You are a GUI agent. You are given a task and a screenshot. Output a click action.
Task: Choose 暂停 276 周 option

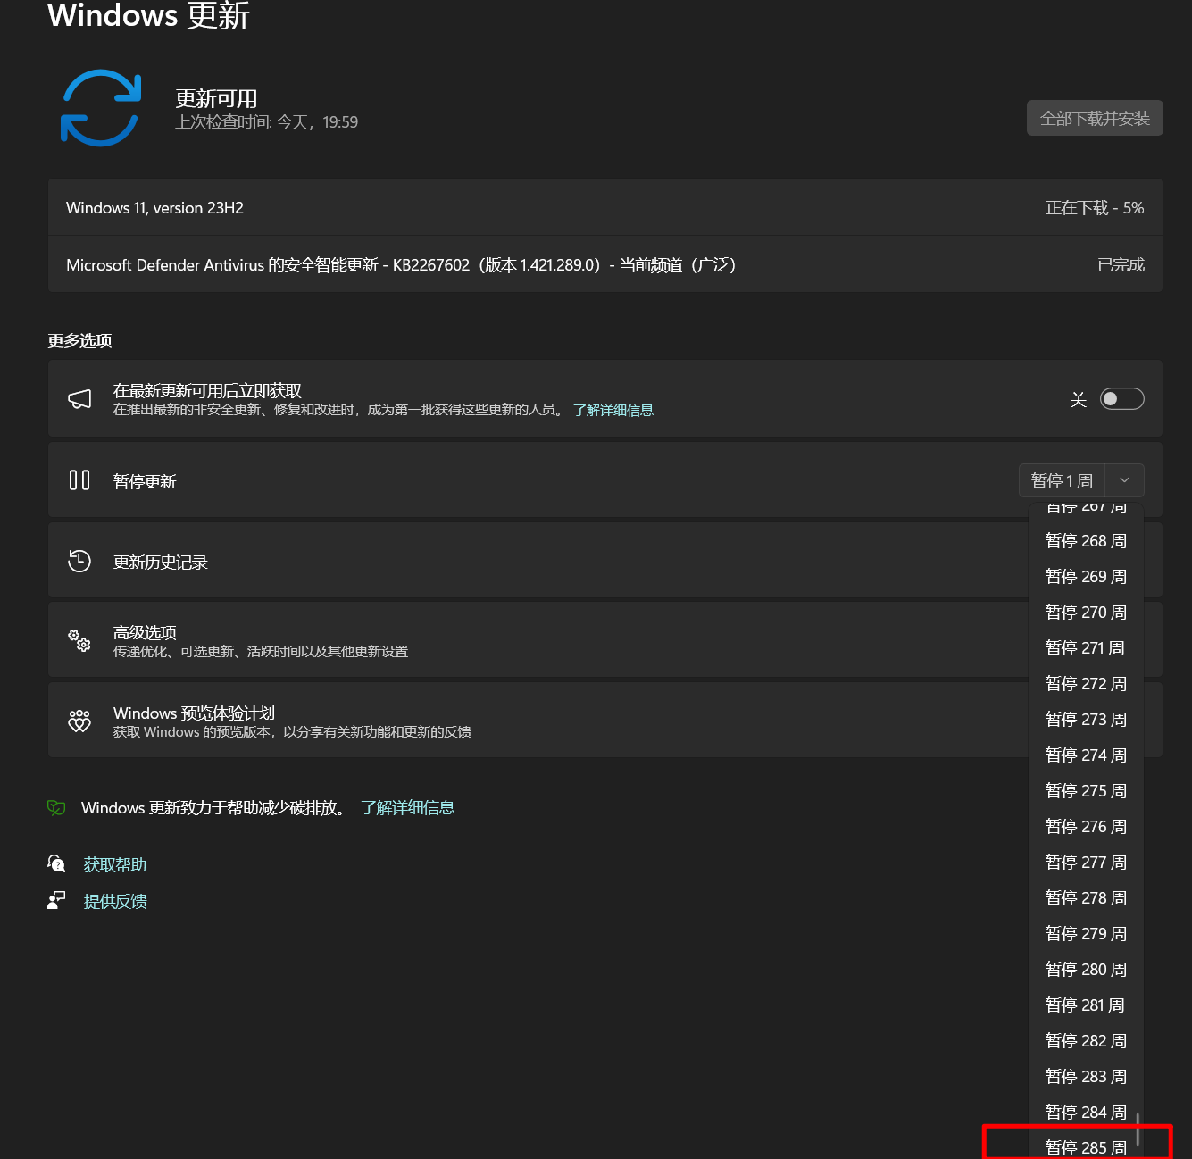click(x=1086, y=827)
